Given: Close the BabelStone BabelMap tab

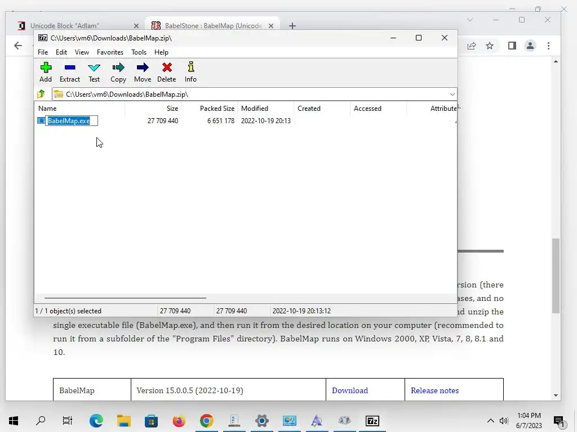Looking at the screenshot, I should [271, 26].
